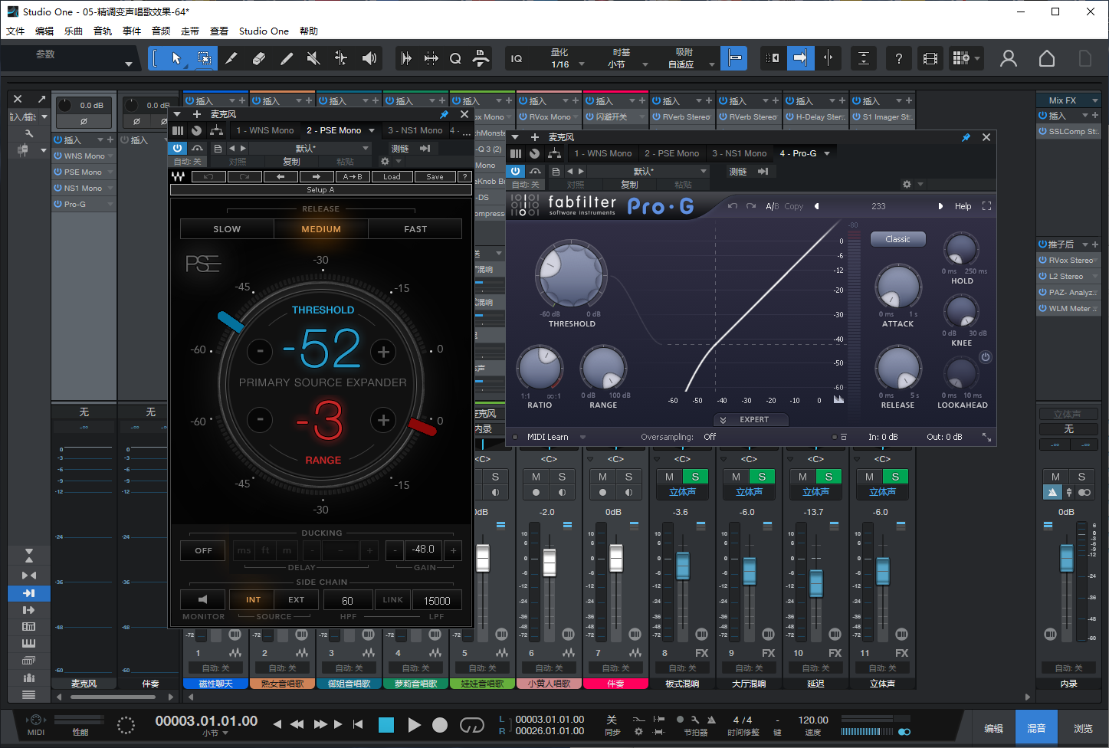Image resolution: width=1109 pixels, height=748 pixels.
Task: Set PSE release to FAST
Action: (415, 228)
